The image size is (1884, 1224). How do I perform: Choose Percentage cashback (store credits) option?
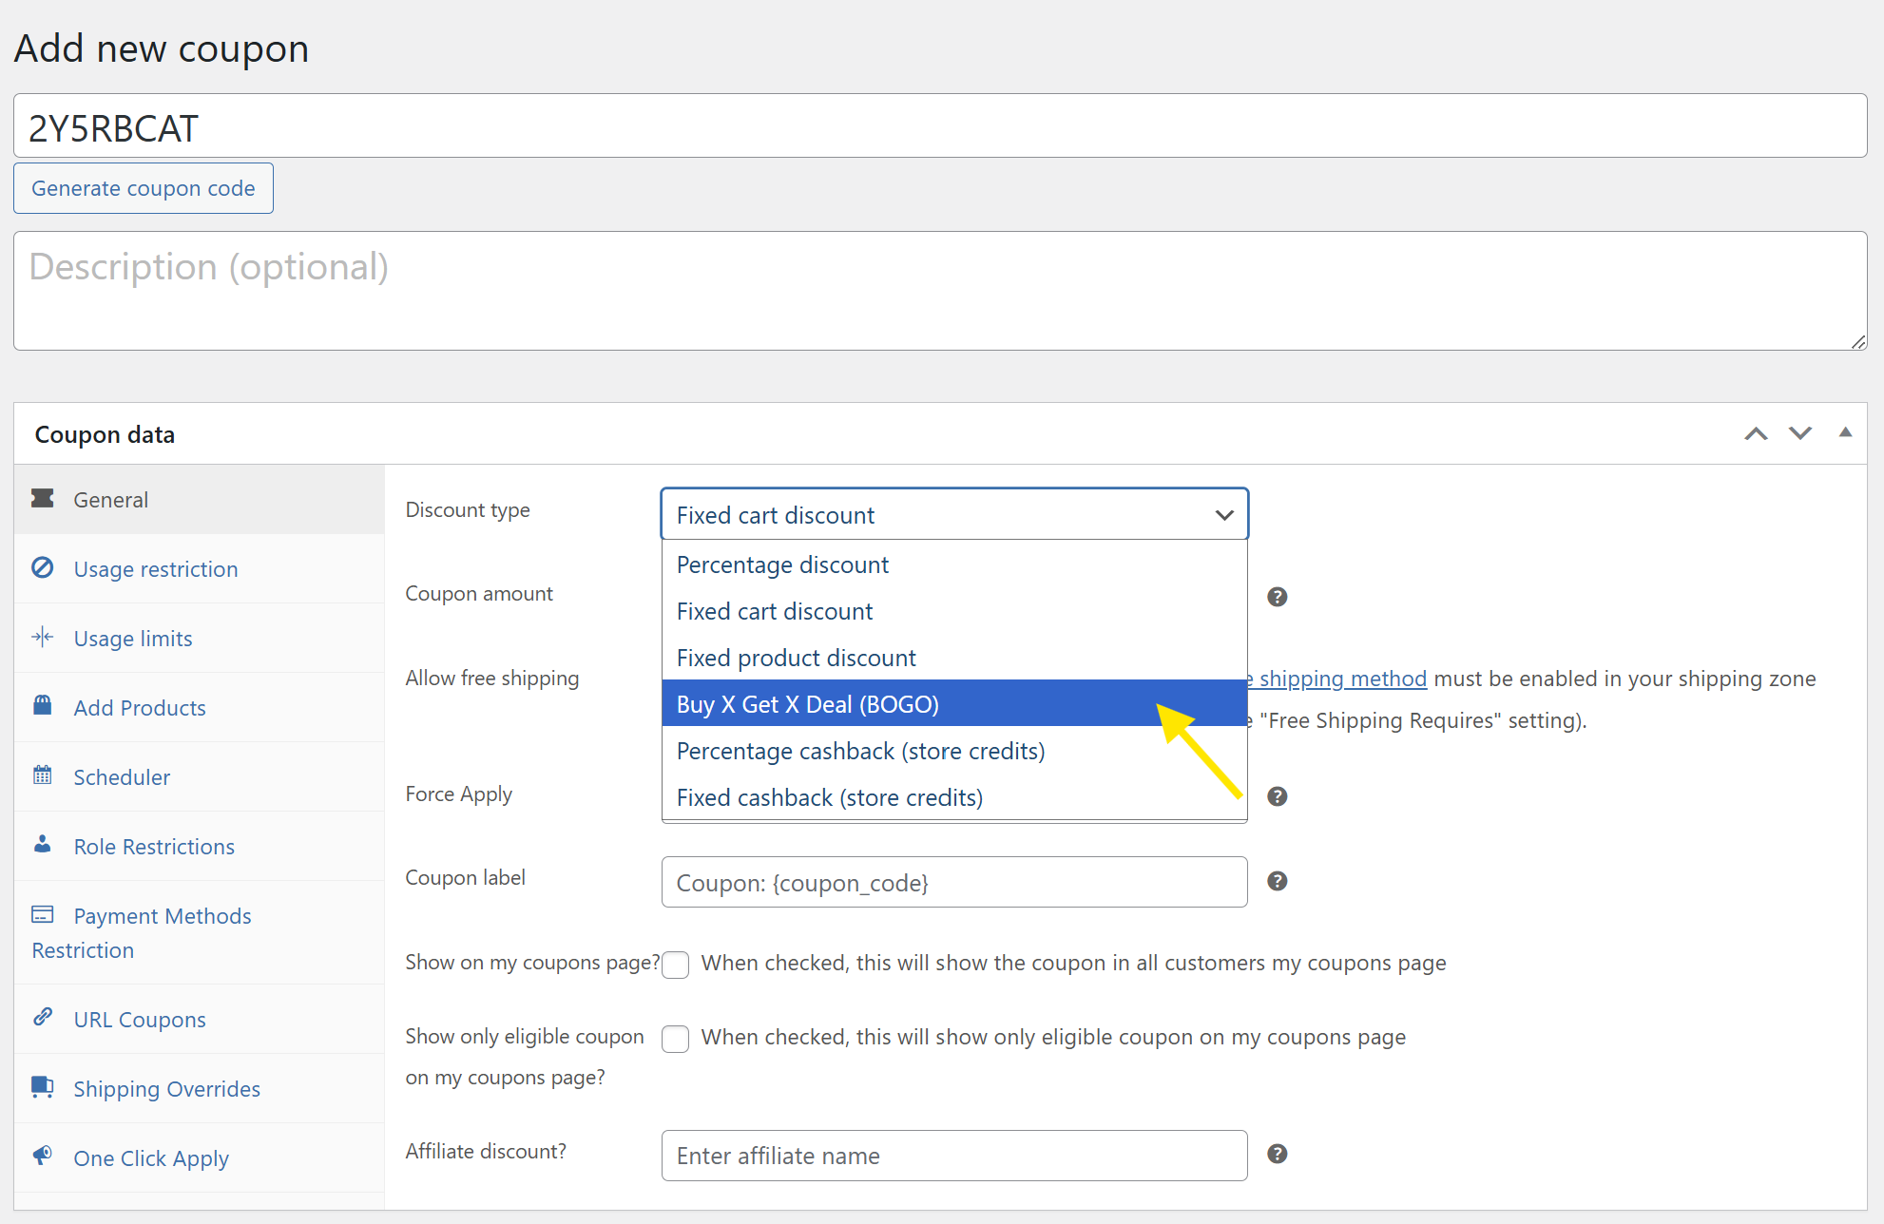(860, 751)
